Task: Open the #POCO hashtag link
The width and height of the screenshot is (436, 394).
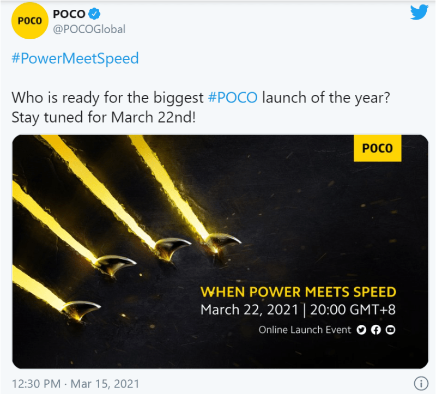Action: (x=233, y=98)
